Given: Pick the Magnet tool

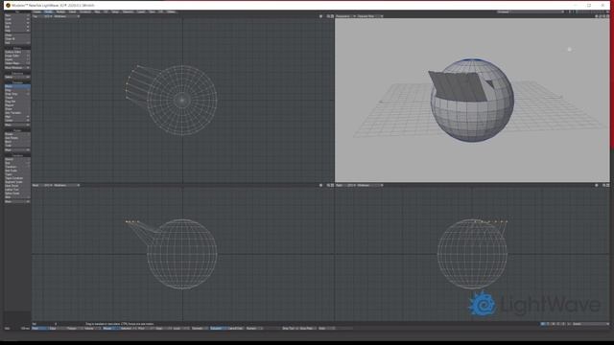Looking at the screenshot, I should click(17, 105).
